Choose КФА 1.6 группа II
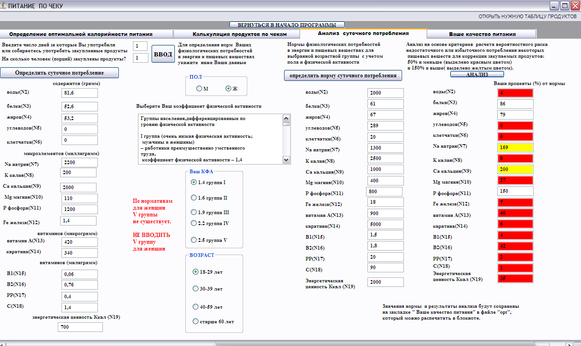Screen dimensions: 581x346 [x=194, y=198]
